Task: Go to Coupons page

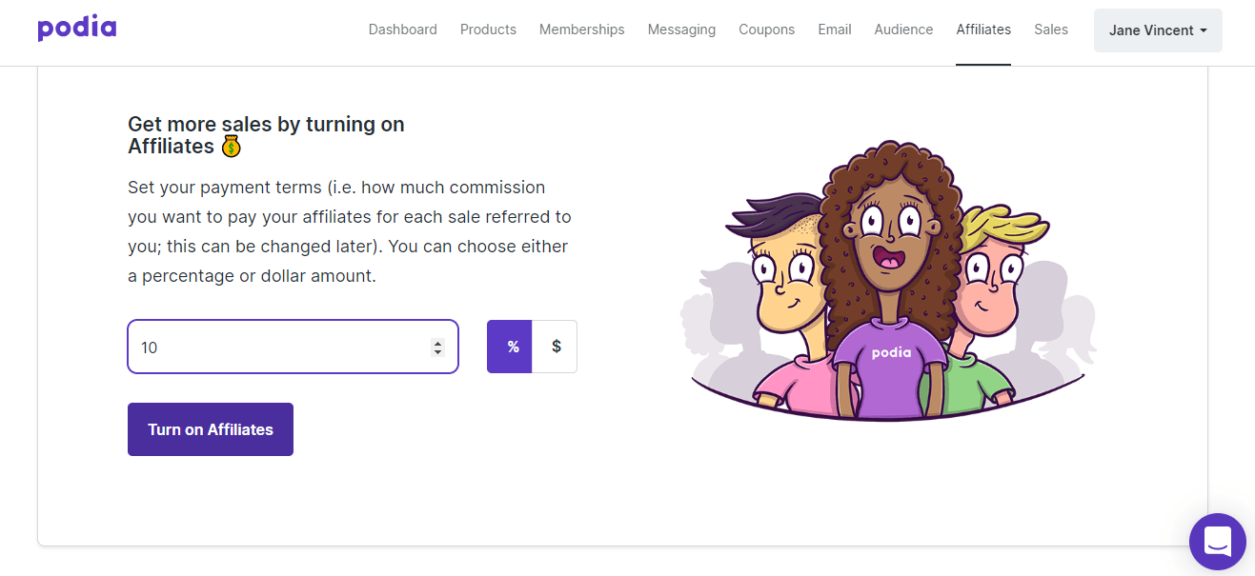Action: [767, 30]
